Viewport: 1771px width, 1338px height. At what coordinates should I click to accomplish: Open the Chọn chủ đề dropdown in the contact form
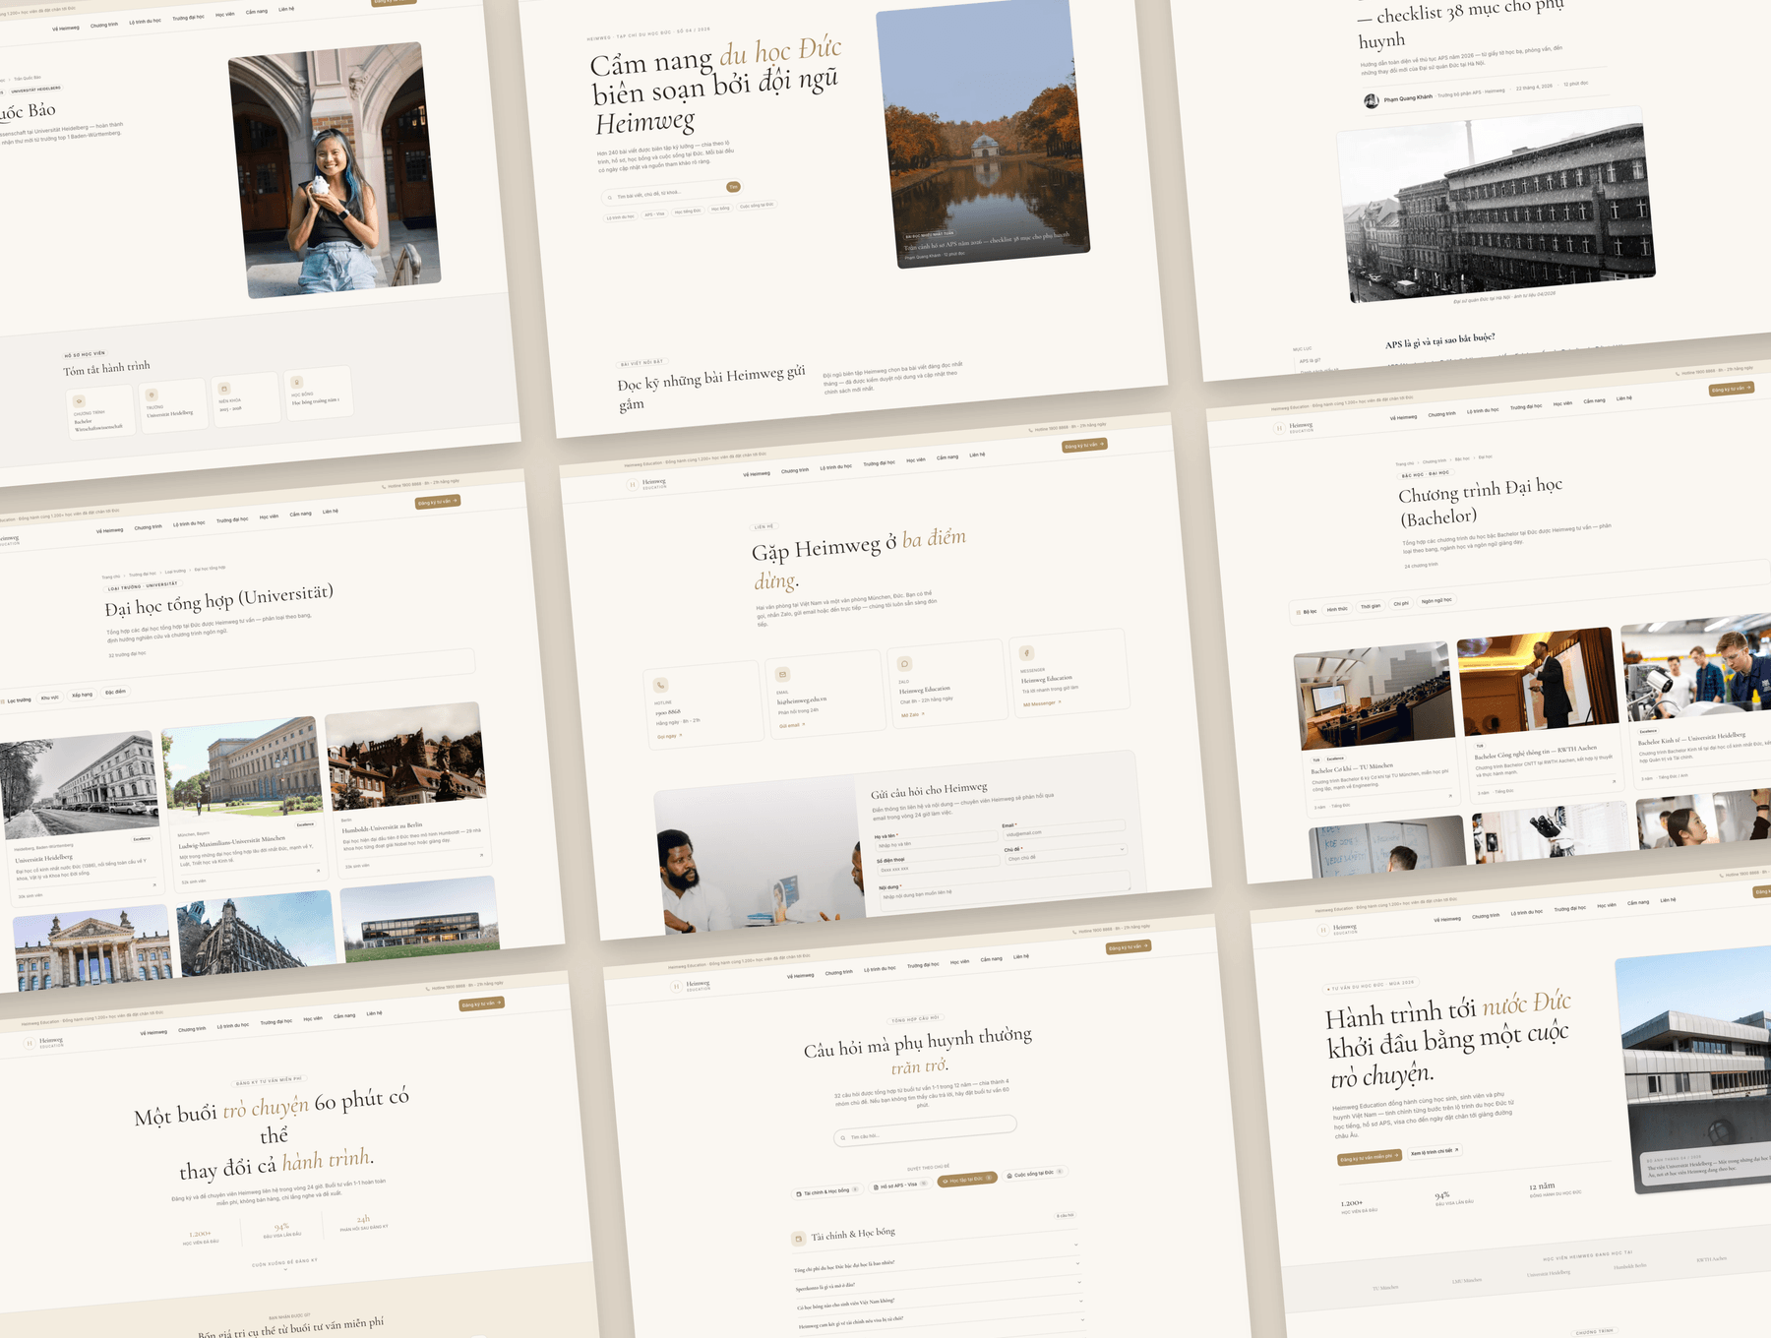pyautogui.click(x=1065, y=853)
